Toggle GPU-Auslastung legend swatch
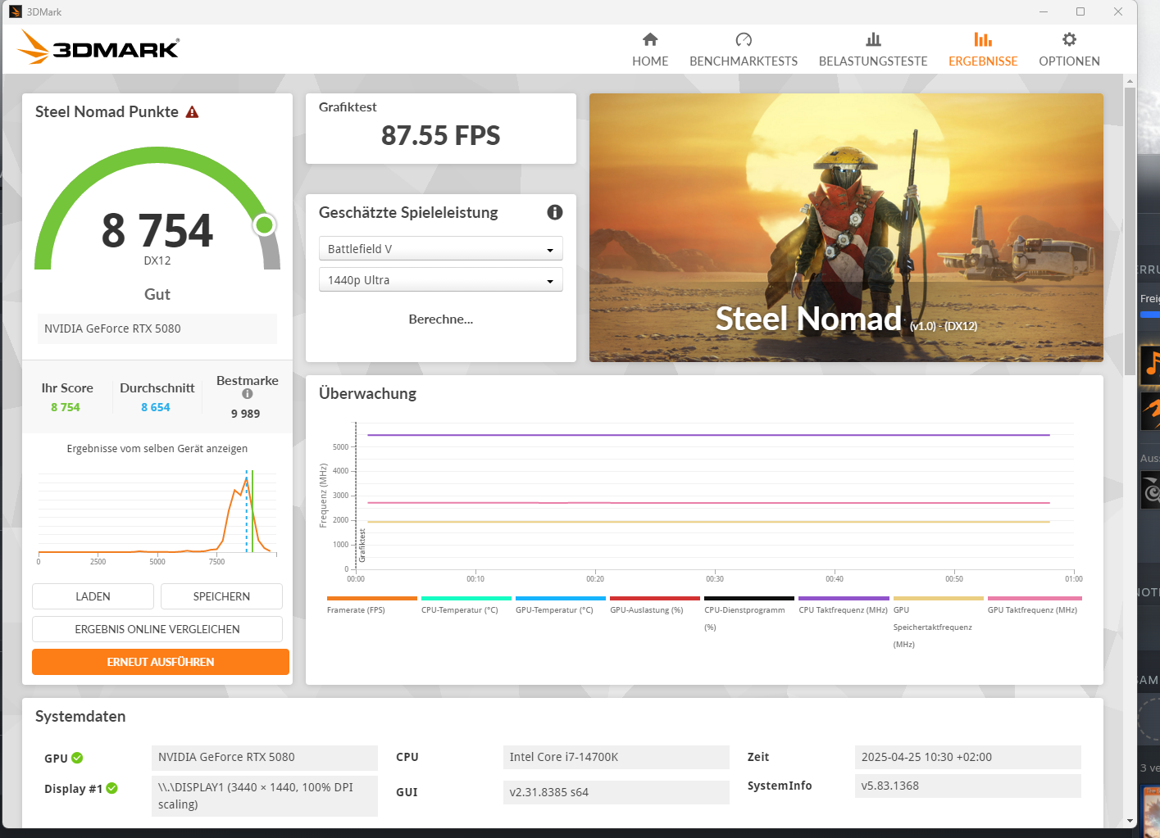Screen dimensions: 1160x838 click(x=655, y=598)
